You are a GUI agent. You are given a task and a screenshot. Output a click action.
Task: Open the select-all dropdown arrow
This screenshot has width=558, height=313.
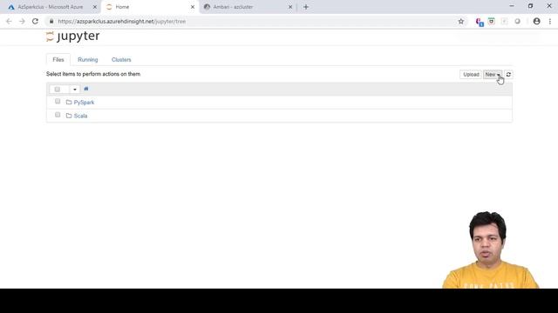tap(75, 90)
